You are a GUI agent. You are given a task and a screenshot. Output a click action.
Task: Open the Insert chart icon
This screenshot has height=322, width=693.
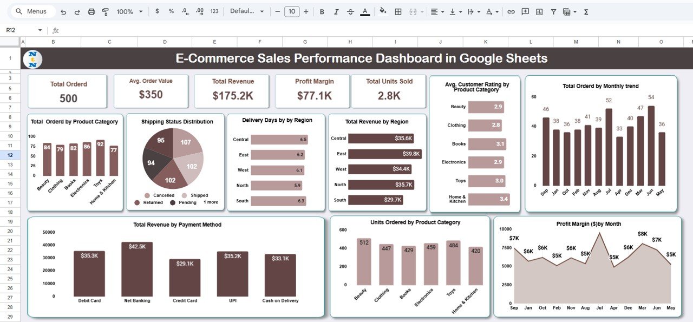[538, 11]
